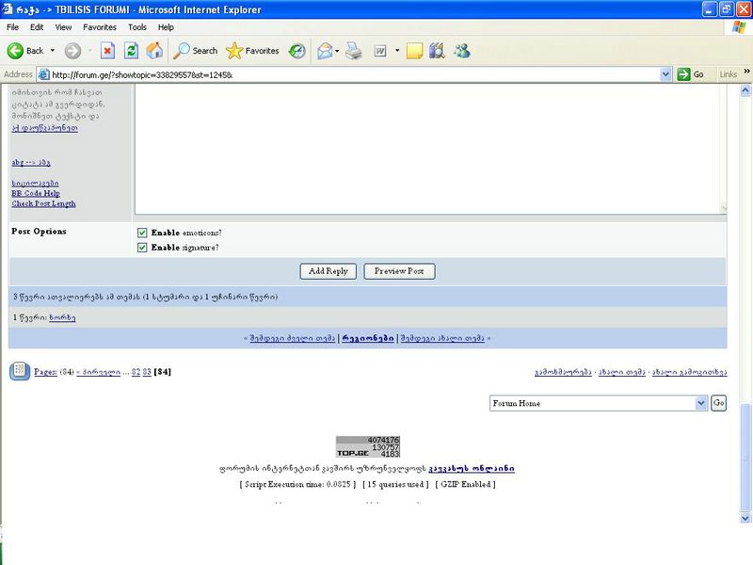This screenshot has width=753, height=565.
Task: Open the Favorites menu
Action: (x=100, y=27)
